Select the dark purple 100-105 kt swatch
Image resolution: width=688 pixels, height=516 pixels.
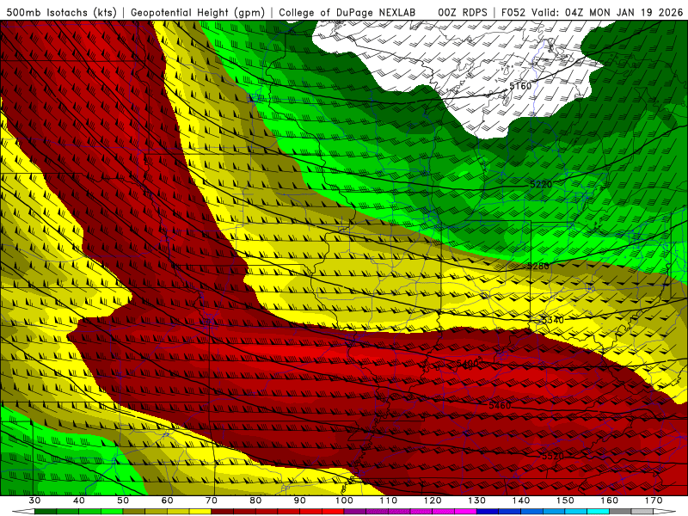click(x=355, y=512)
